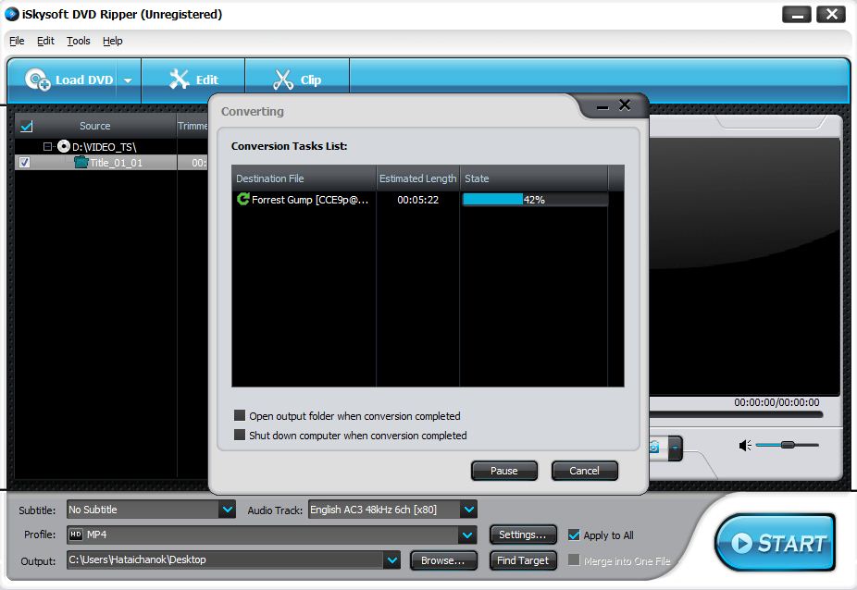
Task: Click the Load DVD disc icon
Action: [x=37, y=80]
